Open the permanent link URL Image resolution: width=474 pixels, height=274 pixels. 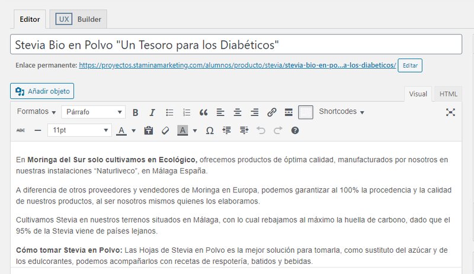238,65
